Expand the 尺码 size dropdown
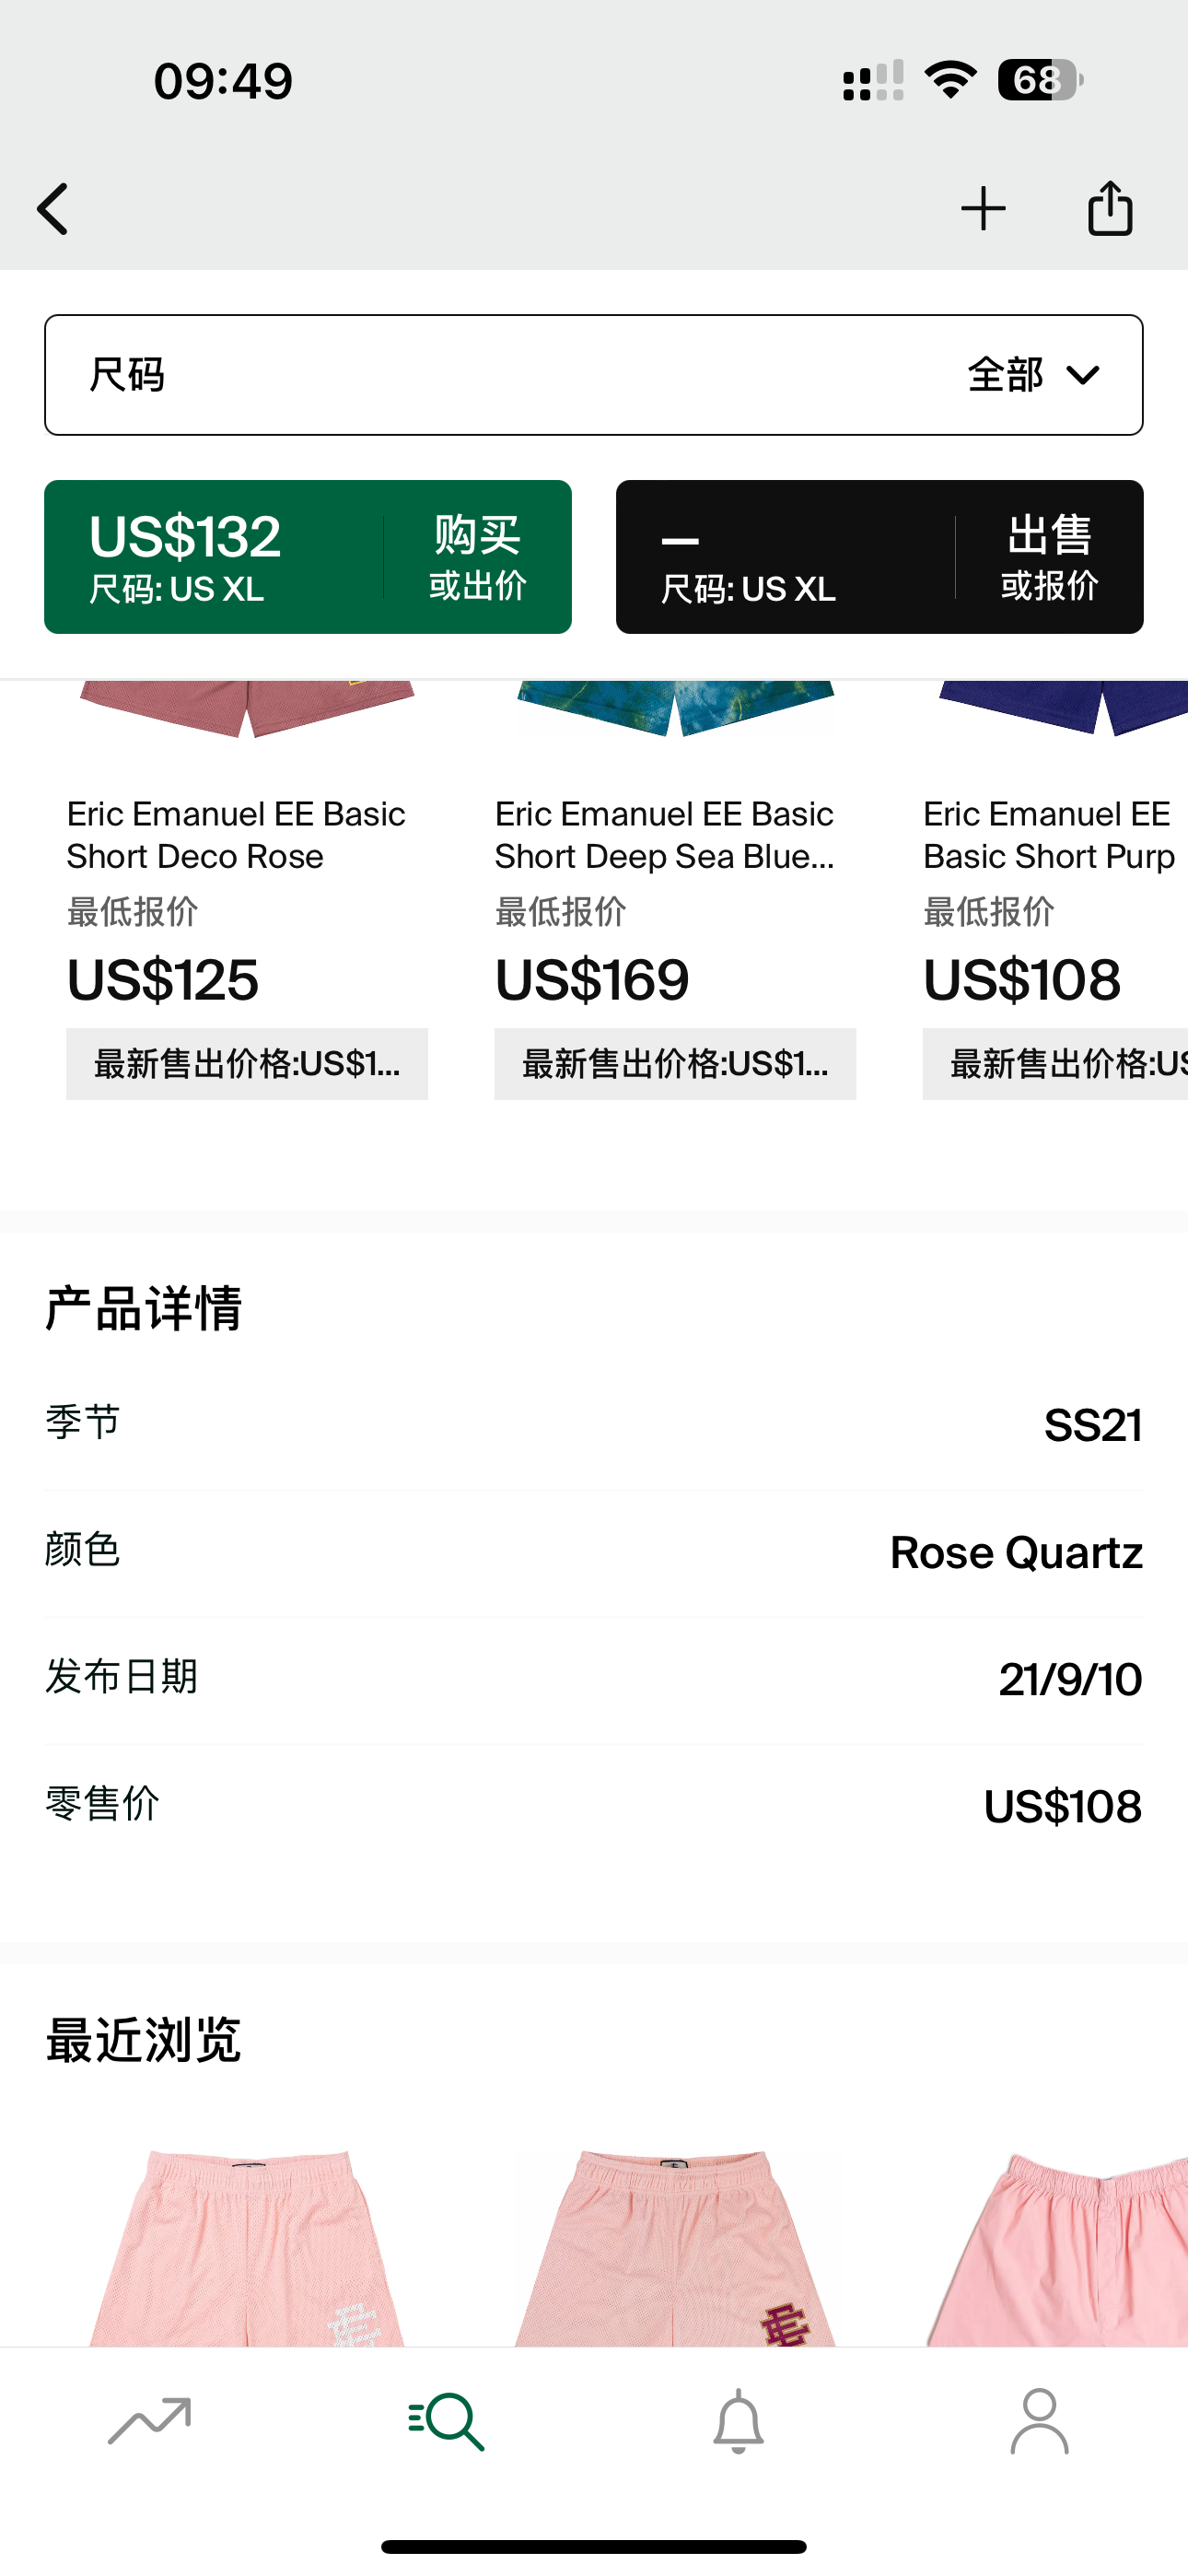Viewport: 1188px width, 2576px height. point(594,375)
